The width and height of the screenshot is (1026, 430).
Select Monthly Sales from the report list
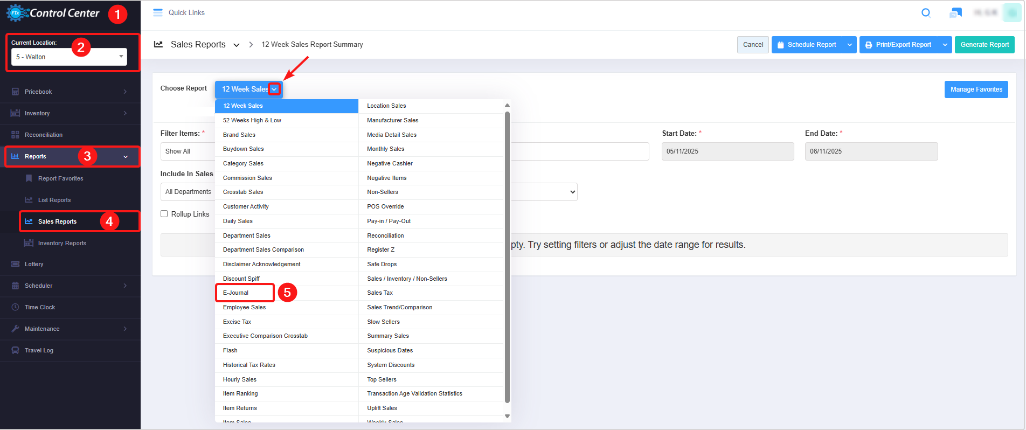click(386, 149)
